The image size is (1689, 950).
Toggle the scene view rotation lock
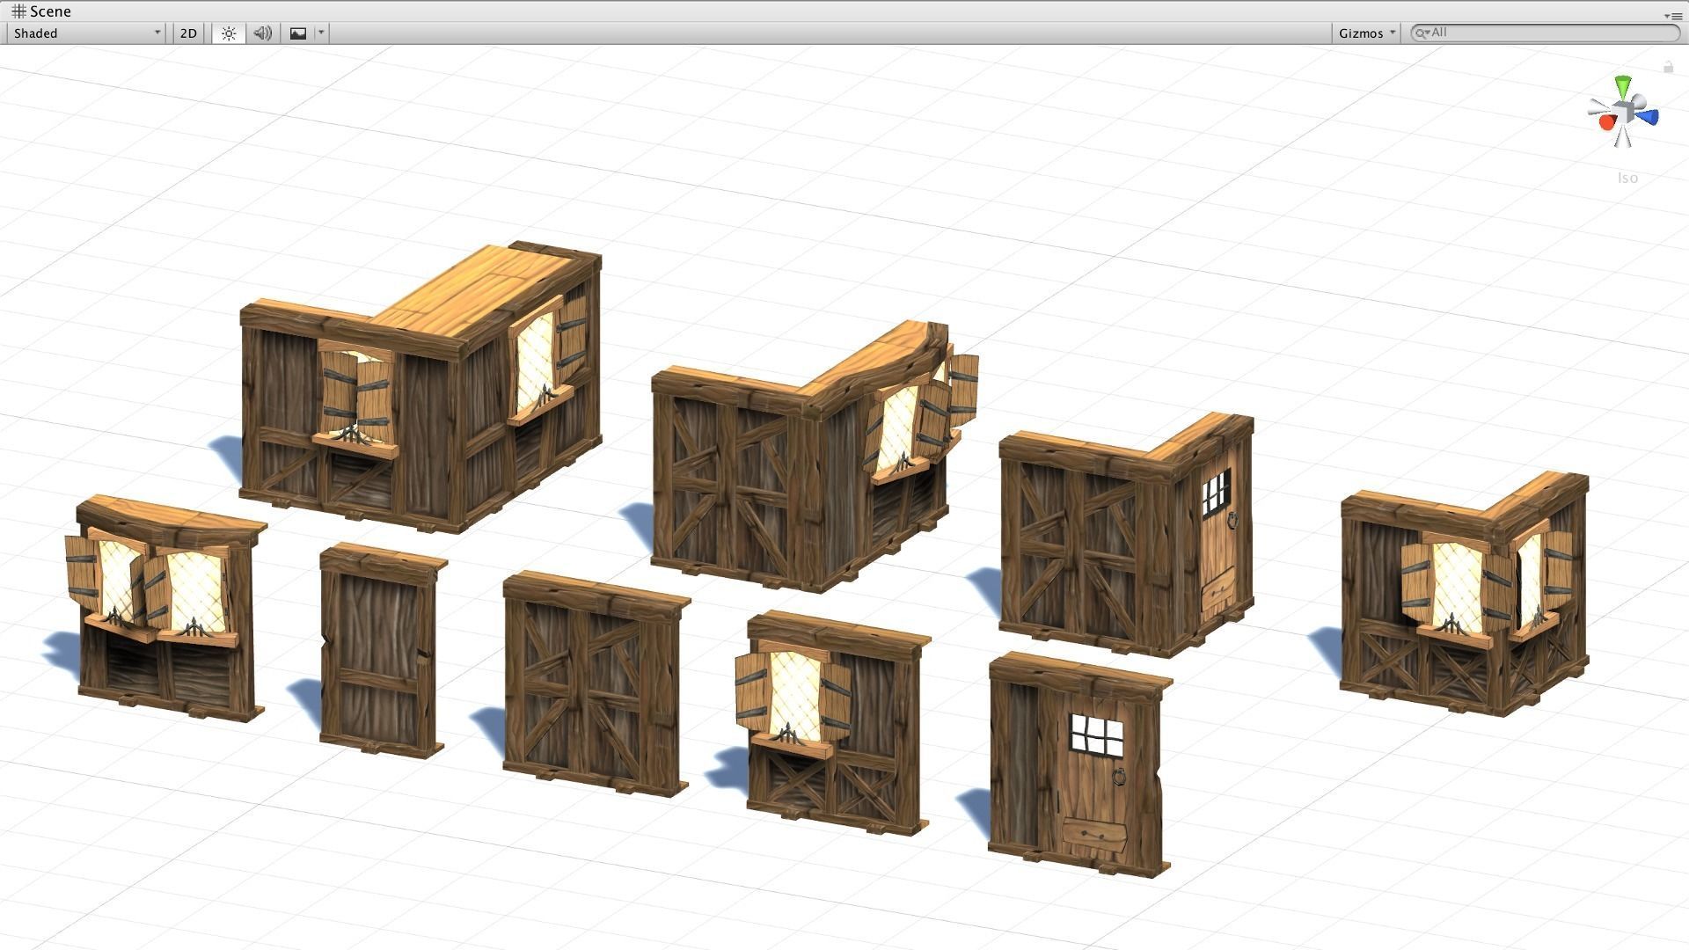[x=1668, y=67]
